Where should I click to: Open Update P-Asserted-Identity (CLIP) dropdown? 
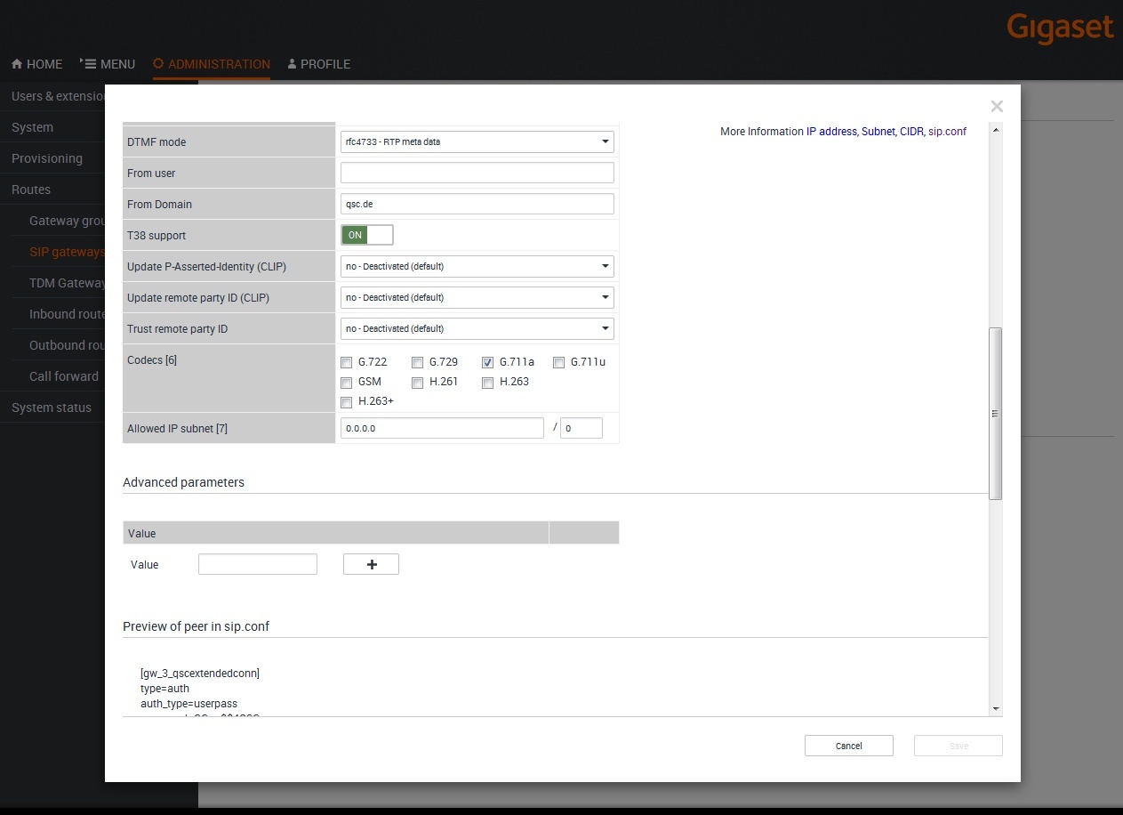(x=477, y=266)
